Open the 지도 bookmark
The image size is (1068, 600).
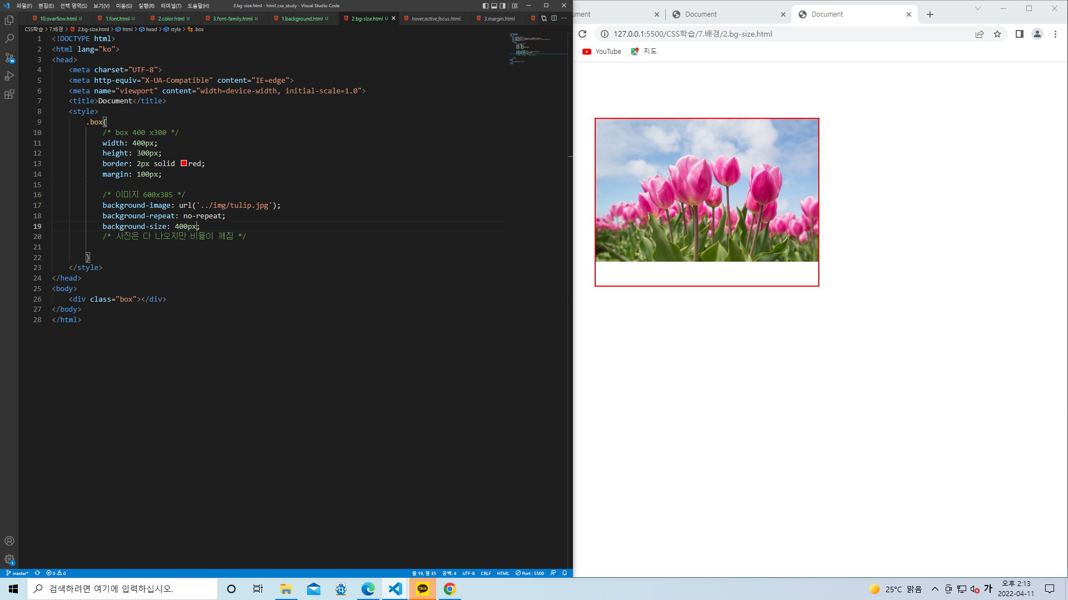pos(644,51)
